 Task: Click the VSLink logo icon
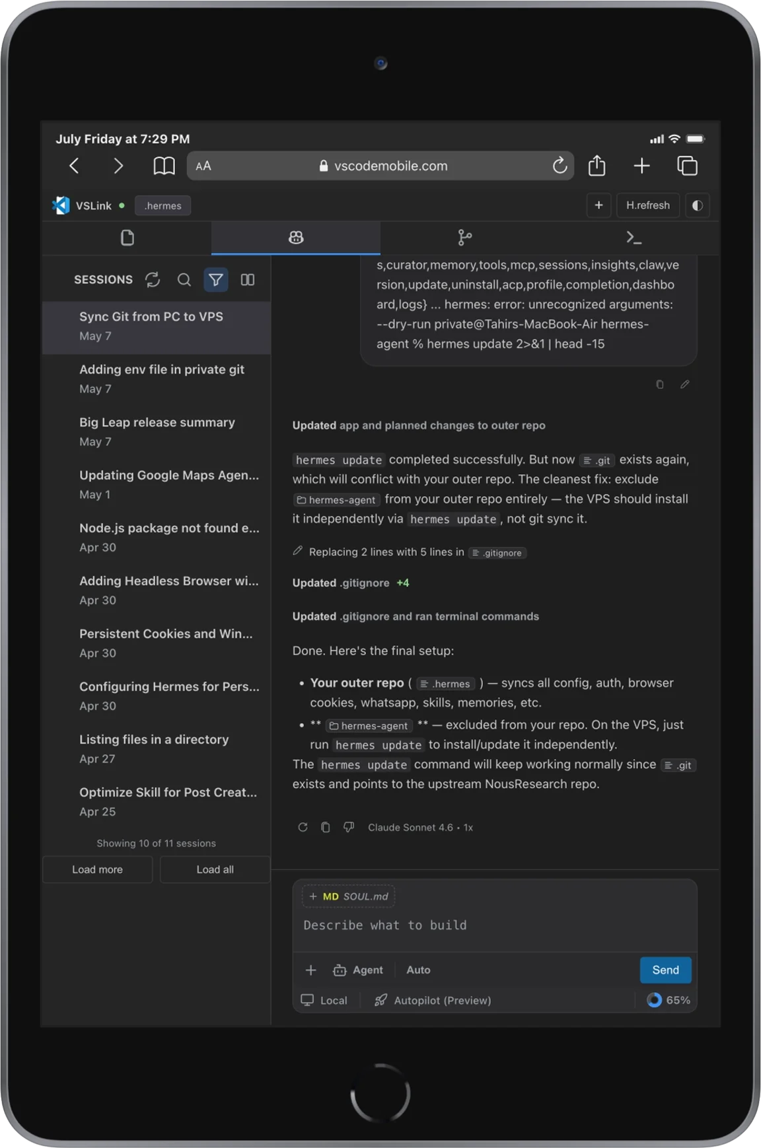(61, 205)
